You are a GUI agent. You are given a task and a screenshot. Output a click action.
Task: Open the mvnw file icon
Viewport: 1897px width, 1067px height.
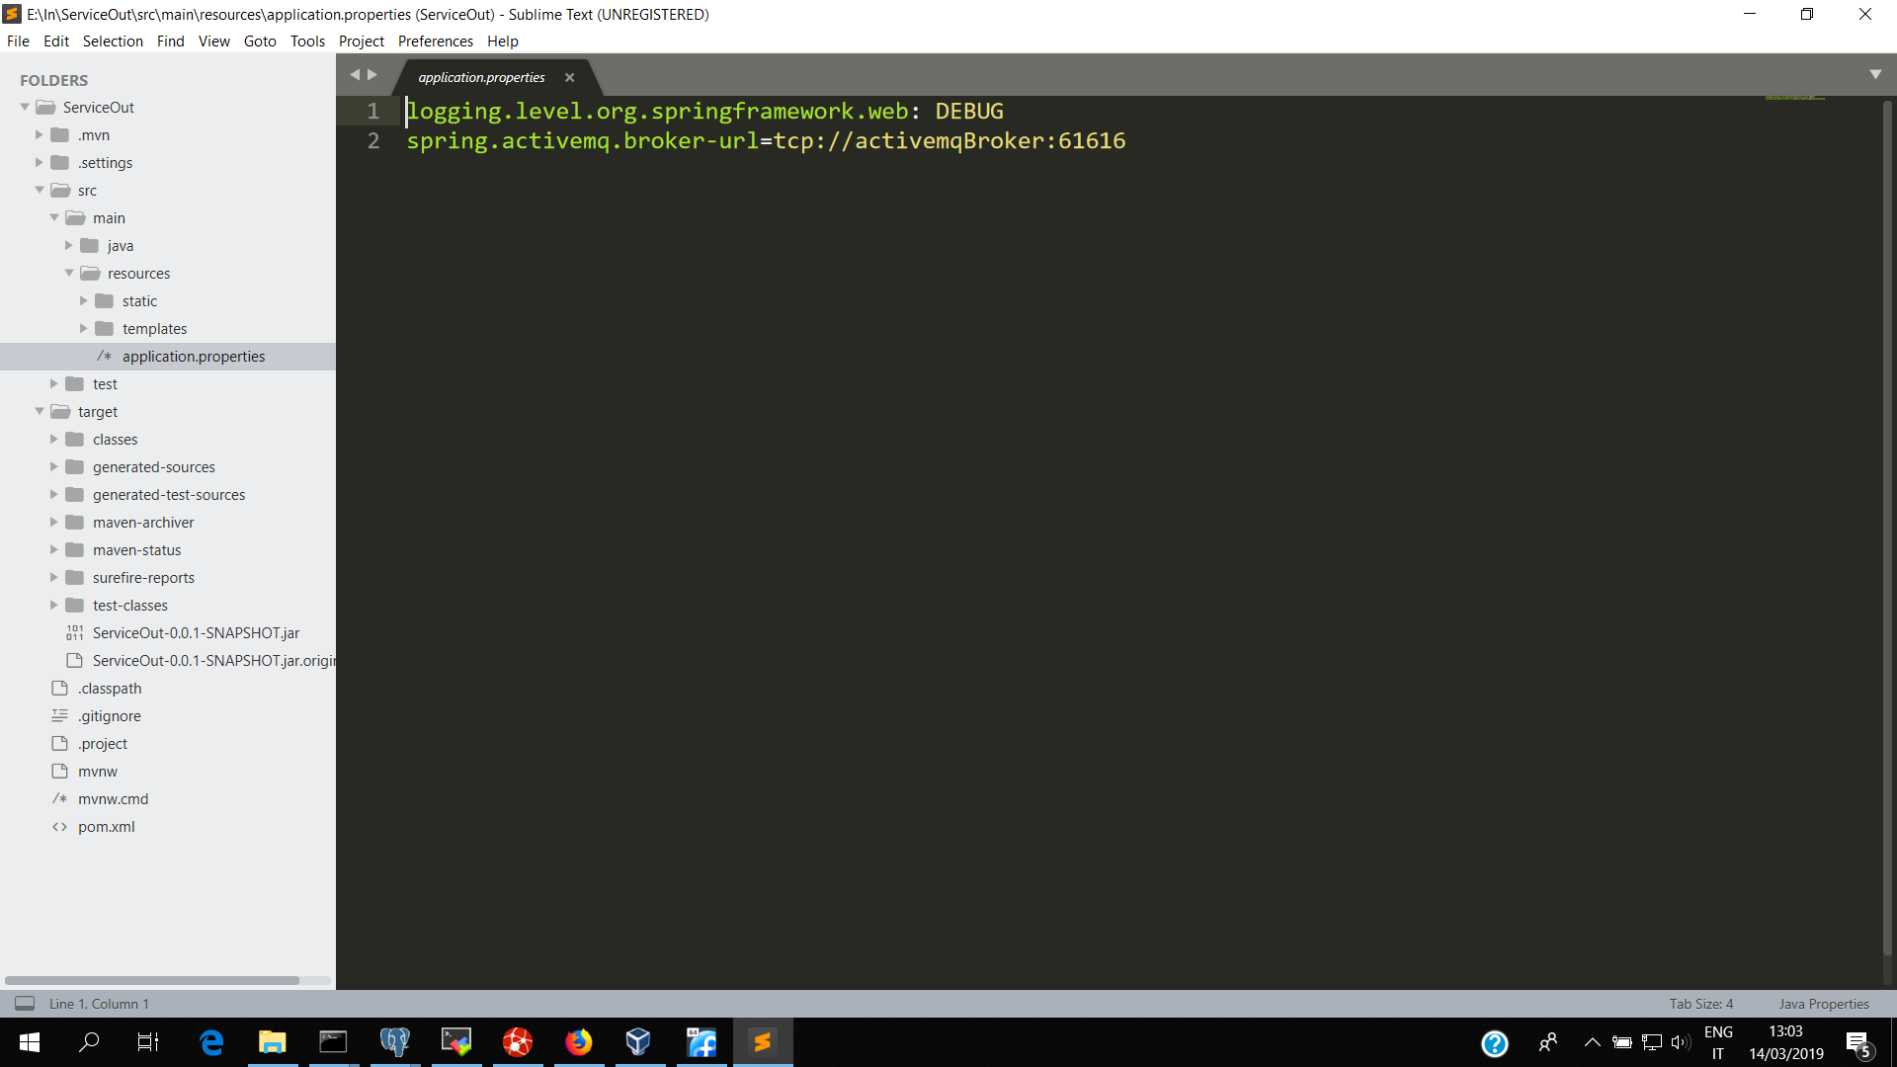pos(60,771)
